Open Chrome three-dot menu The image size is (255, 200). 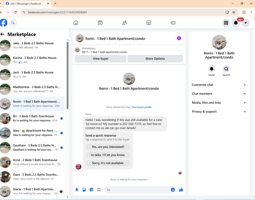click(x=251, y=12)
